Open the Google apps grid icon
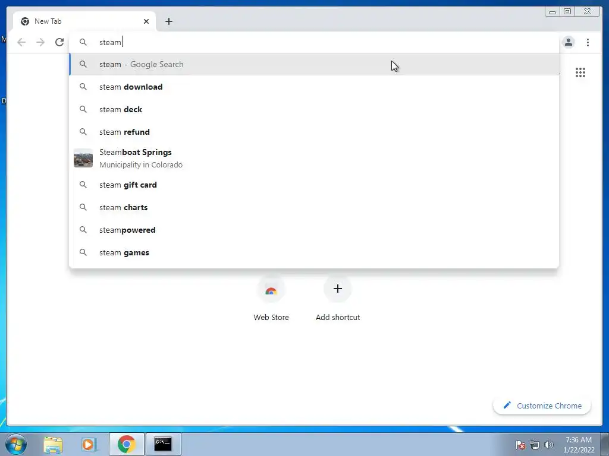 [580, 72]
